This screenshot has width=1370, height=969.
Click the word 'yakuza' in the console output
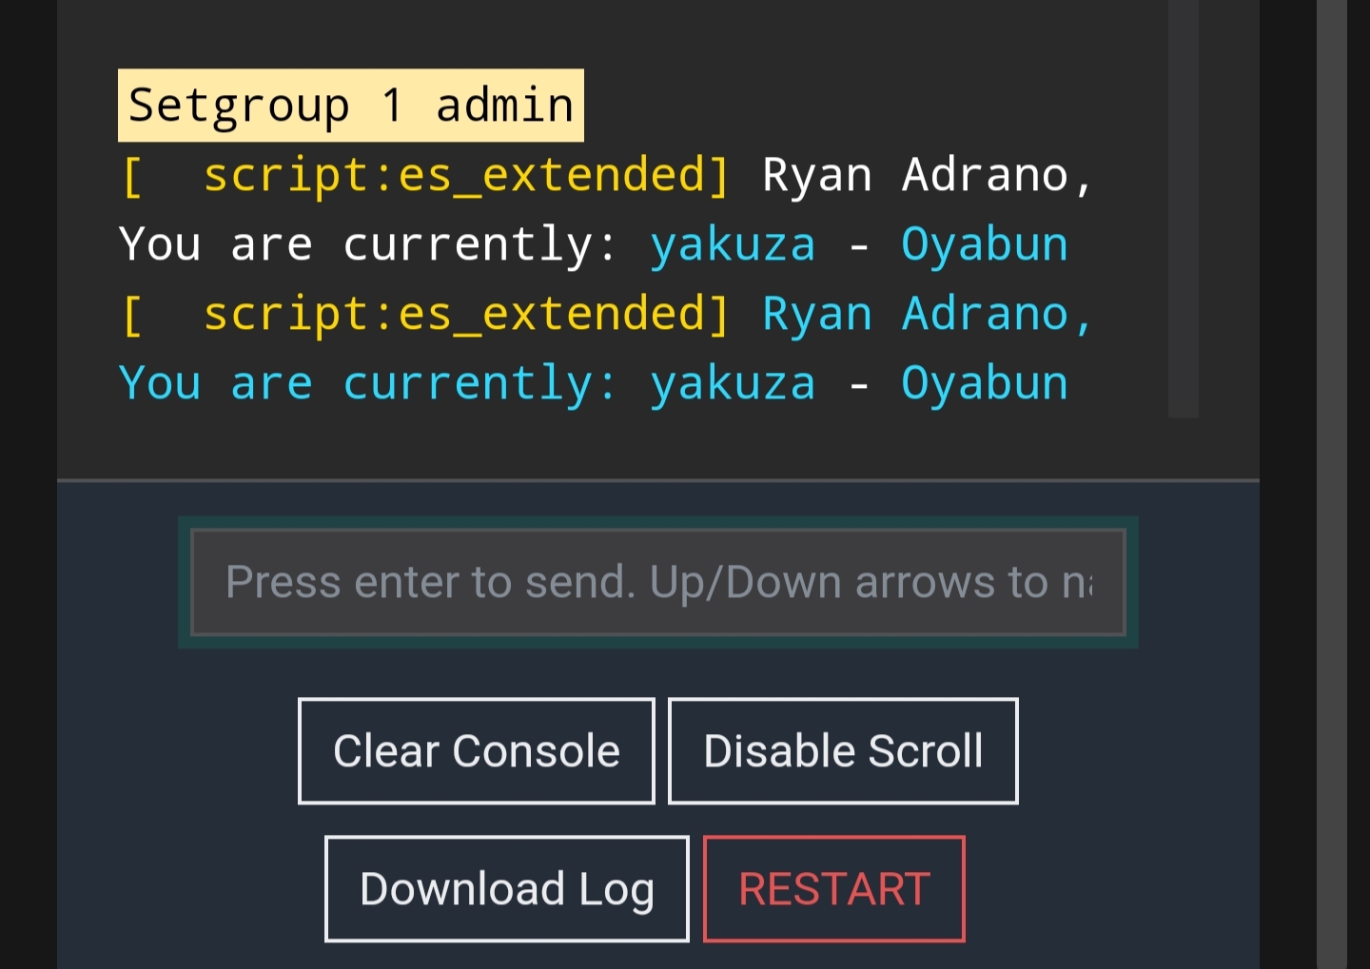tap(733, 243)
